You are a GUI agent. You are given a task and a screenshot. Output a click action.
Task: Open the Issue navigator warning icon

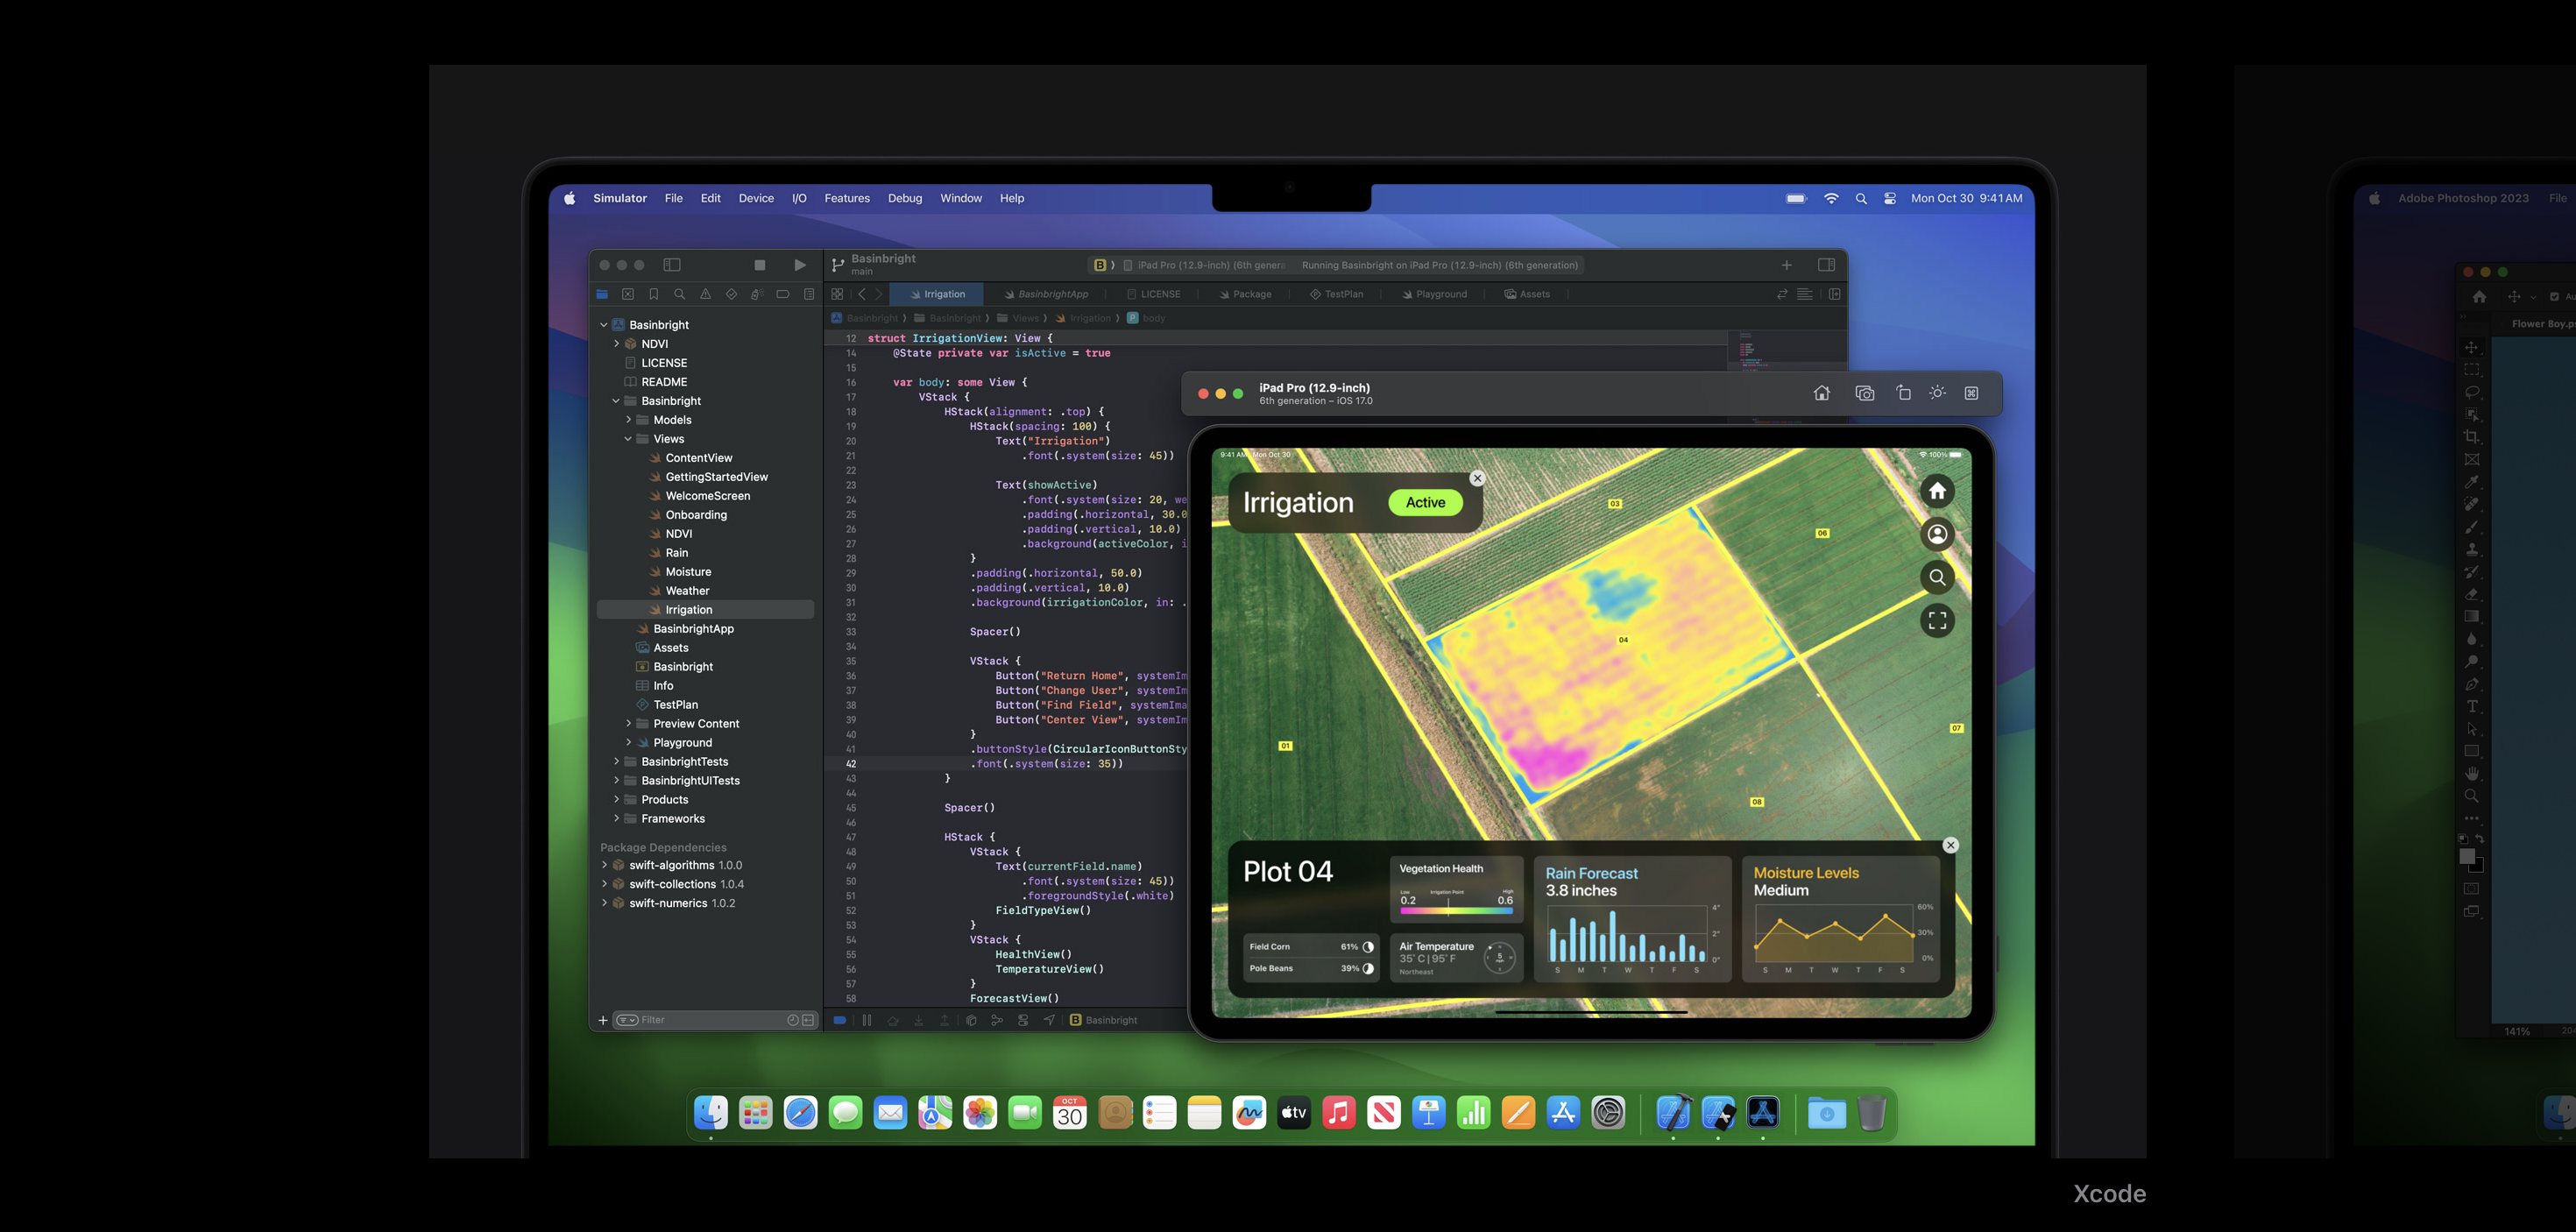[x=706, y=294]
